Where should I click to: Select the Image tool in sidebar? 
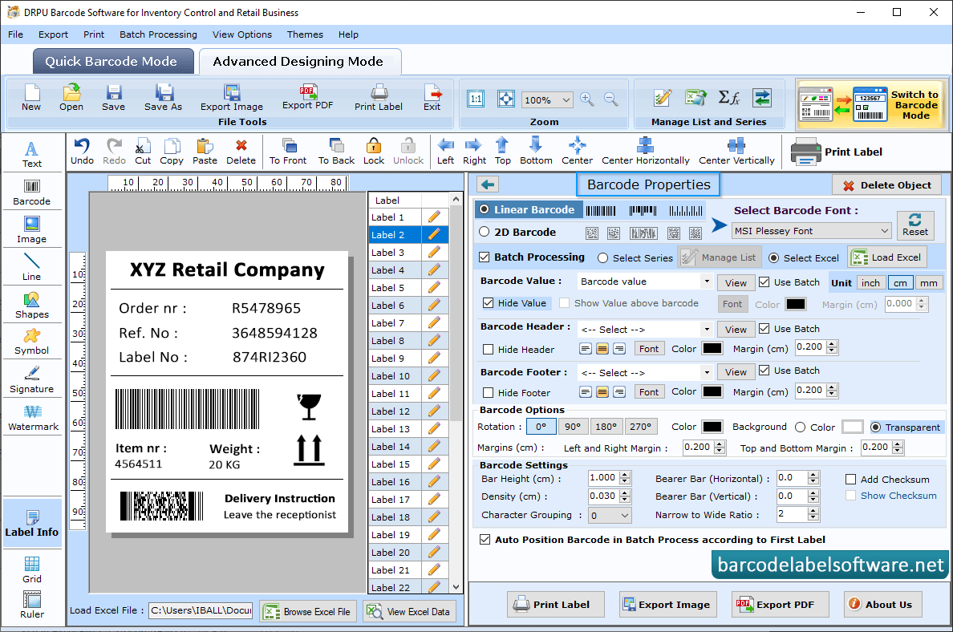(31, 230)
